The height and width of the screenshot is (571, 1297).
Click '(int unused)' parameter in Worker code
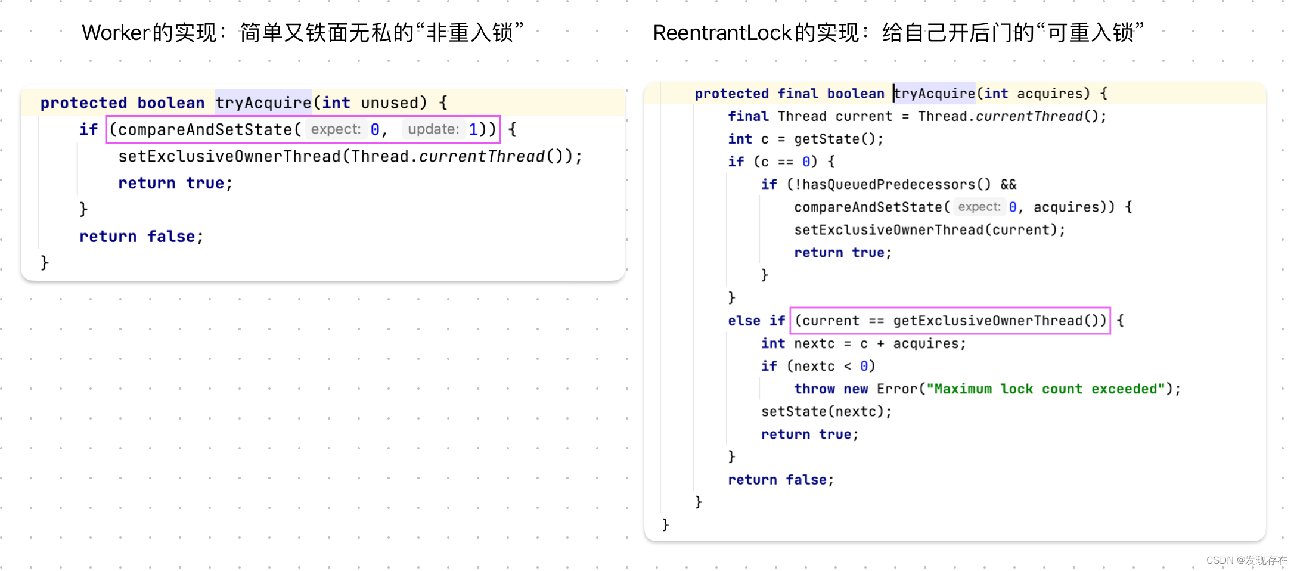pyautogui.click(x=370, y=103)
